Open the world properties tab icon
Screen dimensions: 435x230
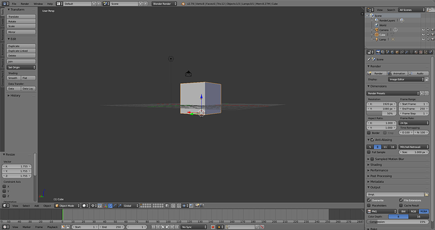pyautogui.click(x=392, y=52)
